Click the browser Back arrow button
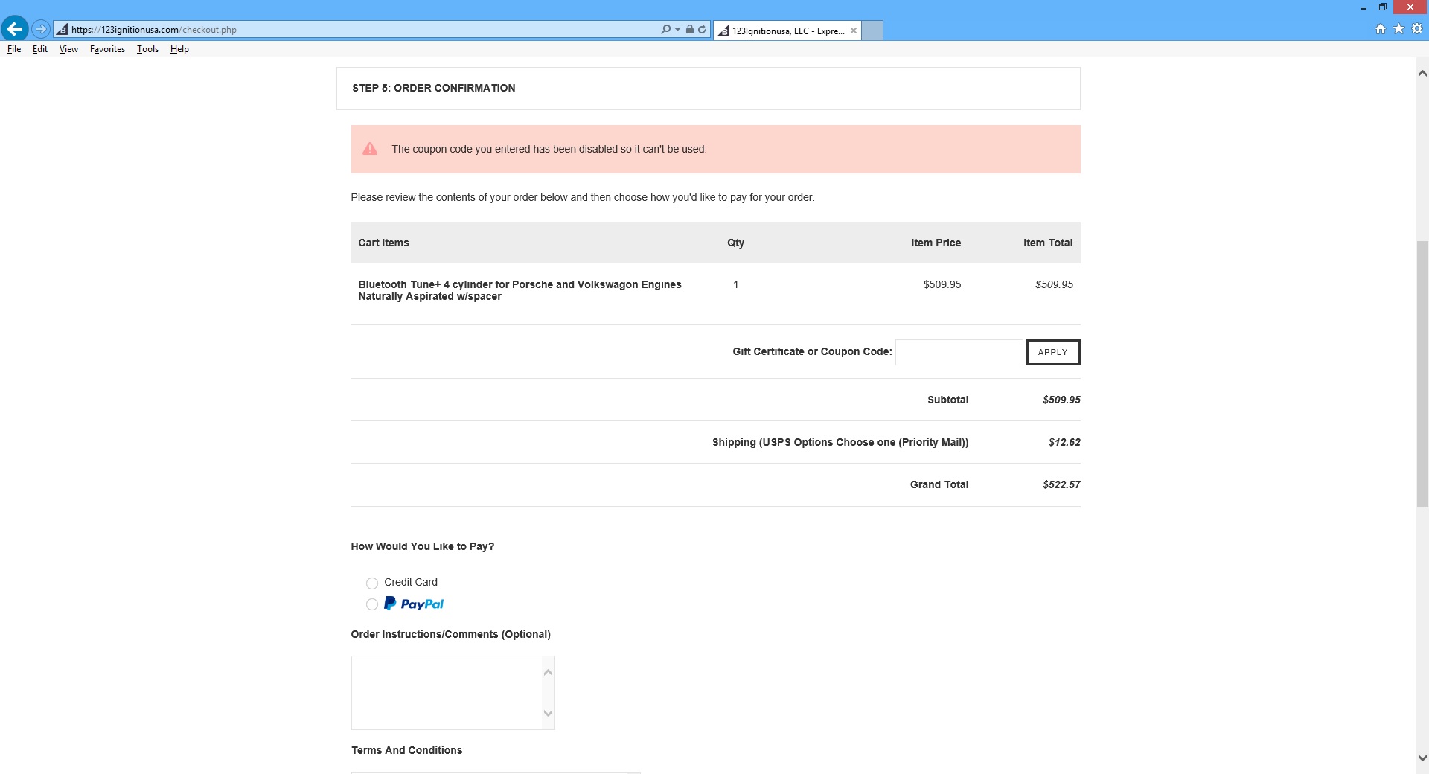Image resolution: width=1429 pixels, height=774 pixels. coord(15,29)
